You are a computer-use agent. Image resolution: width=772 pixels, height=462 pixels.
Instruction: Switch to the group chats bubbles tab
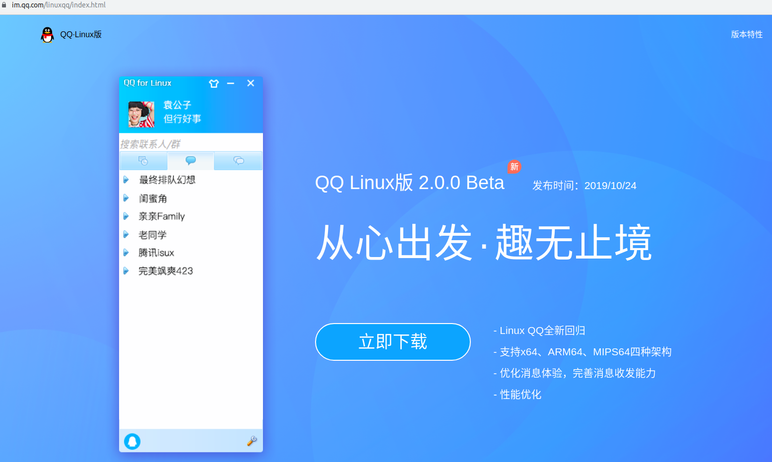tap(238, 161)
